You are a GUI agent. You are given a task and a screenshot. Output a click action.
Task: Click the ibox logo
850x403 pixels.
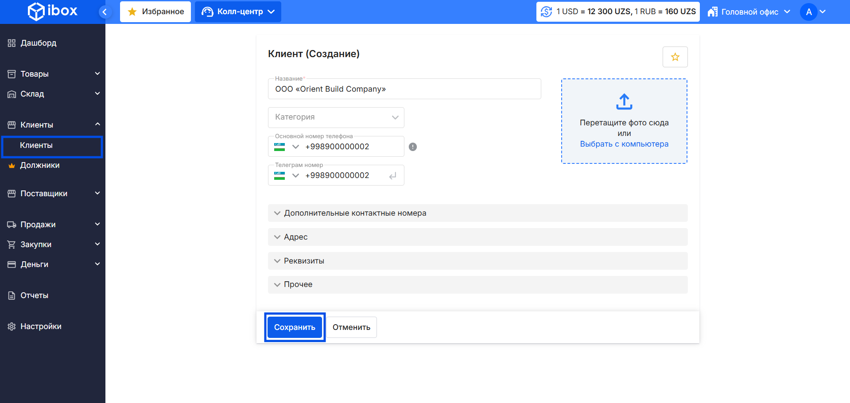click(52, 11)
